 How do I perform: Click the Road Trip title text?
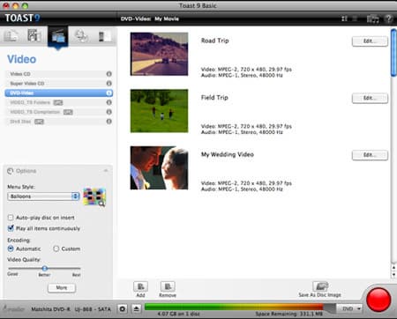pos(215,41)
